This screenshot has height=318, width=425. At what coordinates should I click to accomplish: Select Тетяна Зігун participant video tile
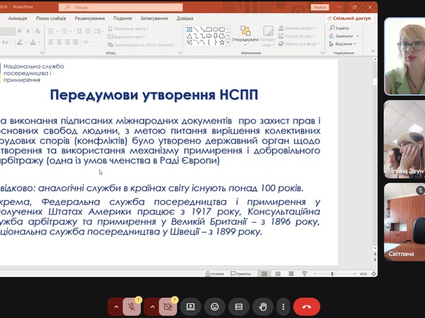point(404,139)
